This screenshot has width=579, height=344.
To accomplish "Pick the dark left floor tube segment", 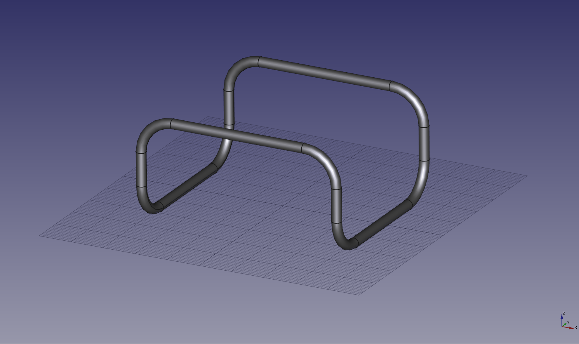I will pos(188,187).
